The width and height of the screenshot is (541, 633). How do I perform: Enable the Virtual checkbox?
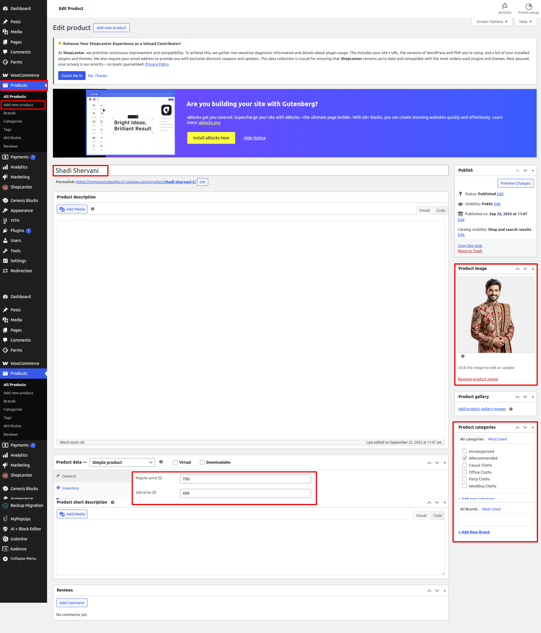[x=175, y=462]
